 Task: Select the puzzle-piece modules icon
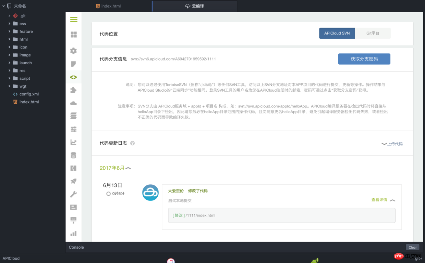tap(73, 90)
